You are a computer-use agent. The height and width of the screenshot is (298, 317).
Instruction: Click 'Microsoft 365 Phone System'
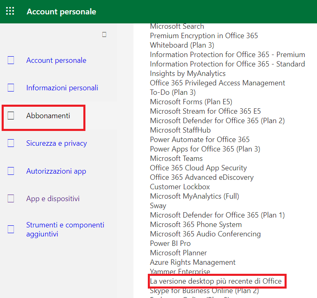coord(196,225)
